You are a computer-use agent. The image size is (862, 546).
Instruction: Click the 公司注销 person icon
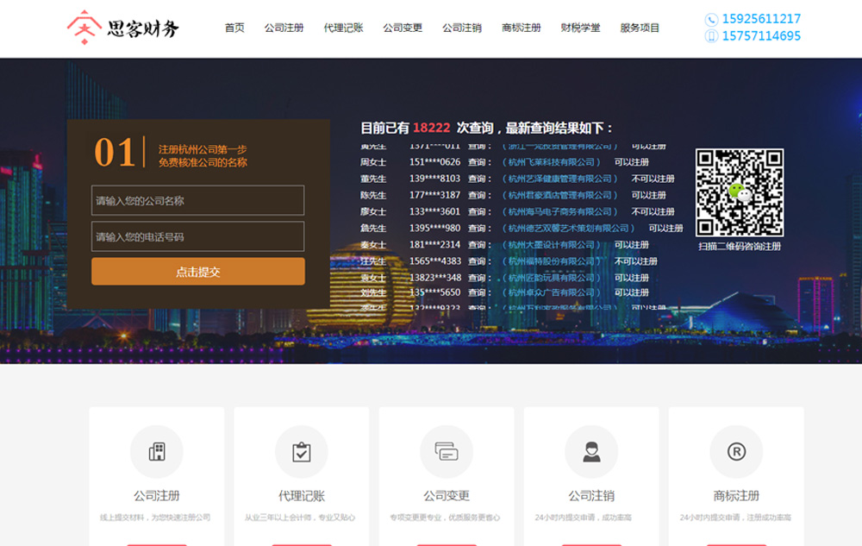pos(591,452)
